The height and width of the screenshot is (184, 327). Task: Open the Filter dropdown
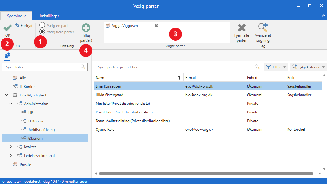point(276,67)
